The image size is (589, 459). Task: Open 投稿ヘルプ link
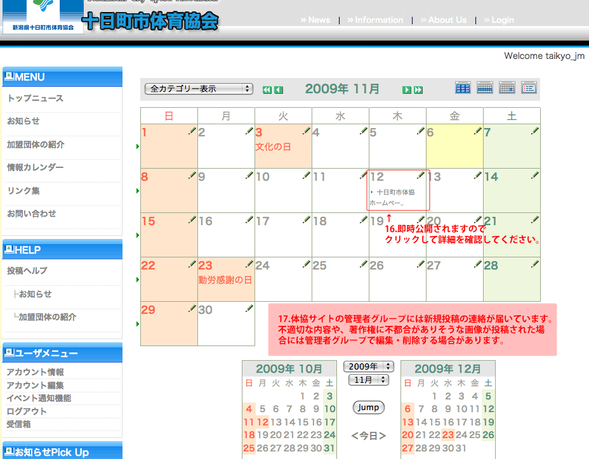[27, 271]
